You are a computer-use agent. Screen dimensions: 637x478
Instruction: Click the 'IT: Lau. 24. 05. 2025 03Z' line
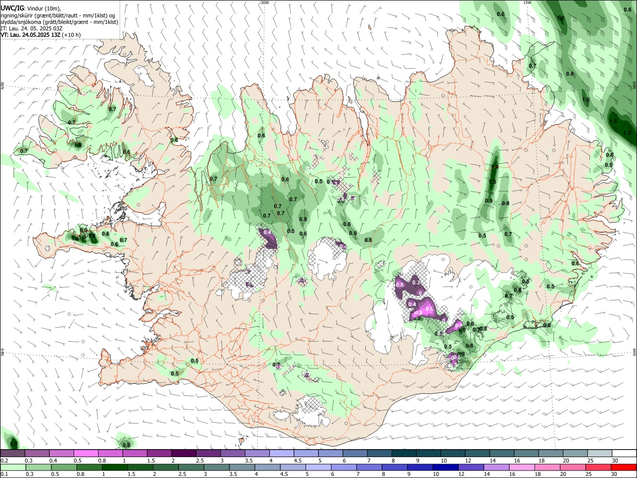pyautogui.click(x=31, y=28)
